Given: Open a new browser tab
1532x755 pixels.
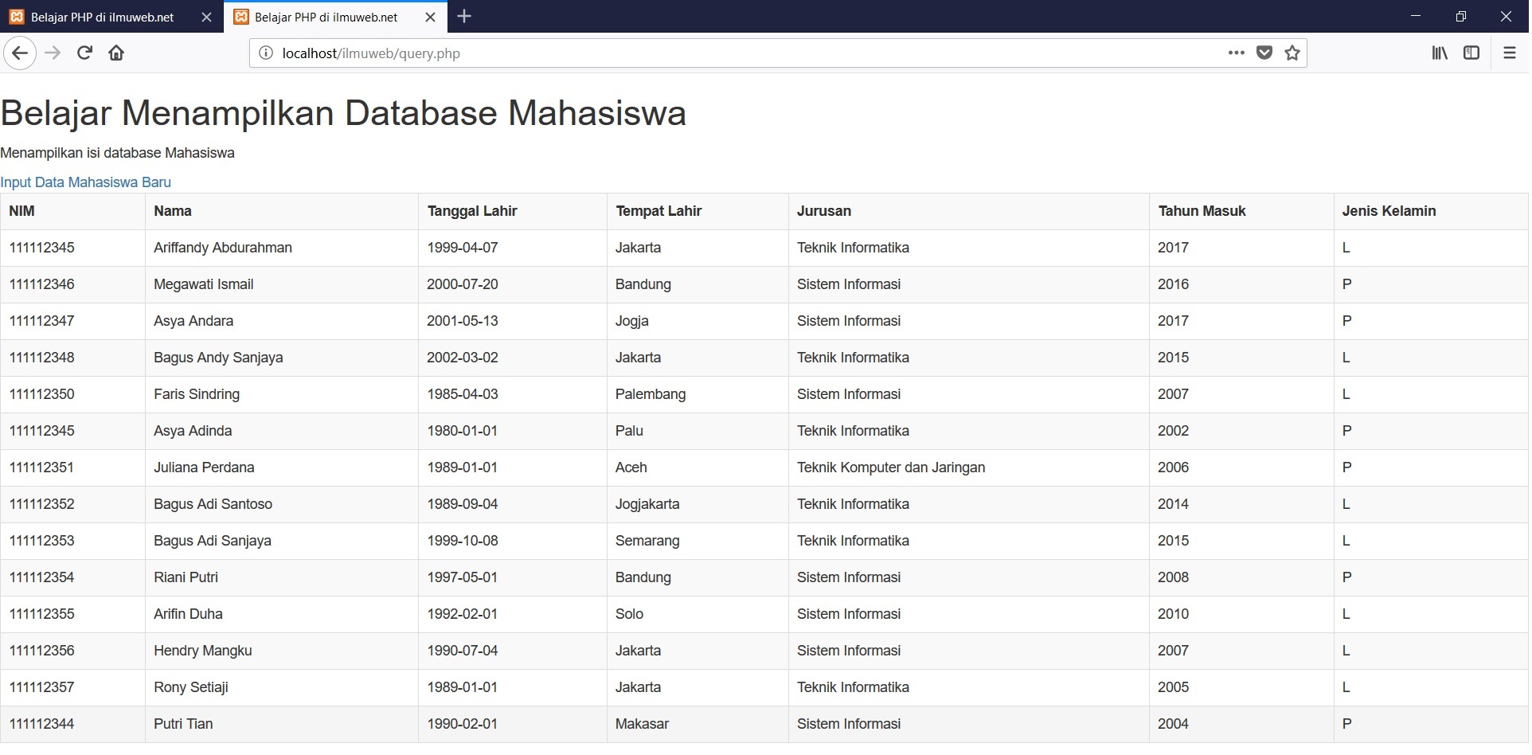Looking at the screenshot, I should [x=465, y=17].
